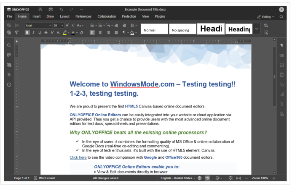
Task: Switch to the Insert tab
Action: pos(37,16)
